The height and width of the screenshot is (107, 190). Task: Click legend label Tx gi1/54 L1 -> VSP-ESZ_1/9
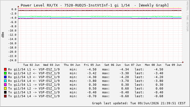[34, 85]
